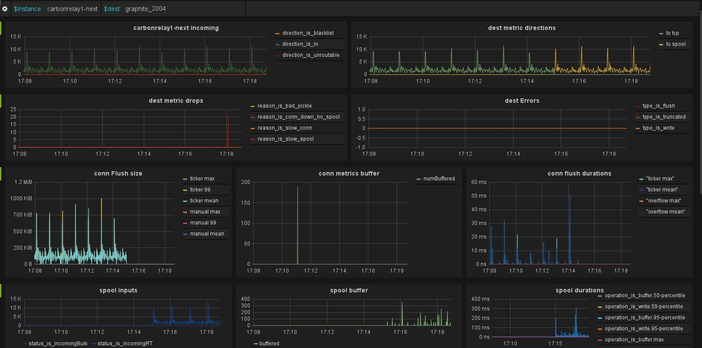Click the status_is_incomingRT legend color icon

click(93, 344)
